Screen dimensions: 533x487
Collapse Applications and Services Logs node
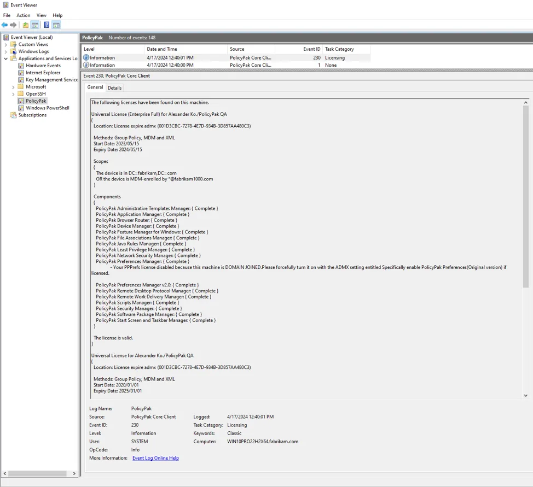coord(6,58)
